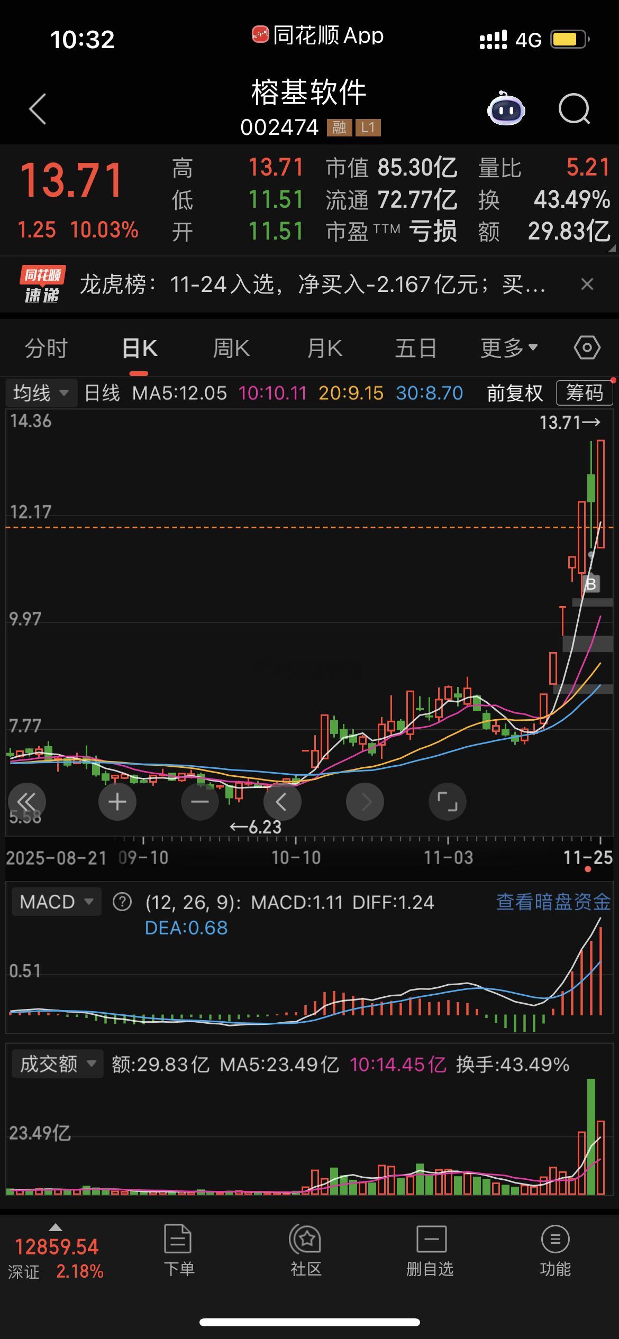Tap the current price 13.71
This screenshot has width=619, height=1339.
[x=72, y=181]
